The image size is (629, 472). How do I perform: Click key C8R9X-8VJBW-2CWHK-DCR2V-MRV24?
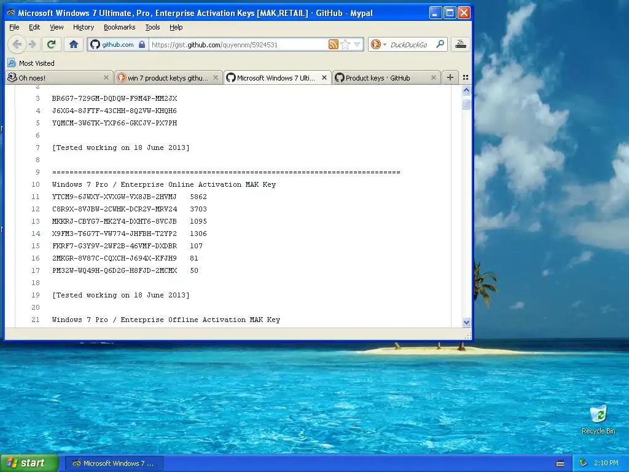tap(114, 209)
